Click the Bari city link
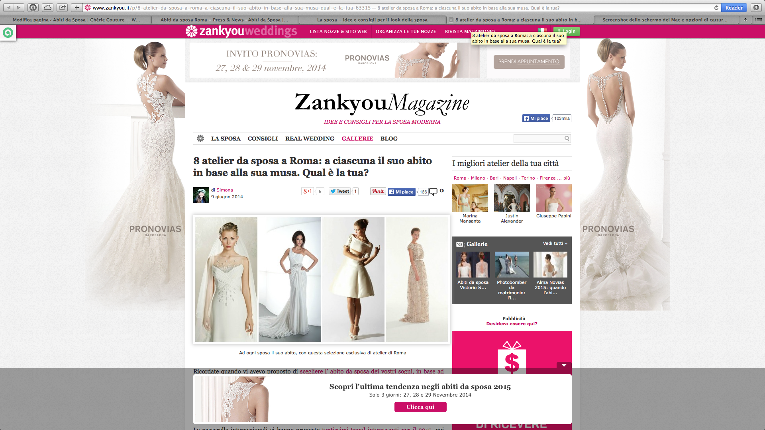Image resolution: width=765 pixels, height=430 pixels. 494,178
